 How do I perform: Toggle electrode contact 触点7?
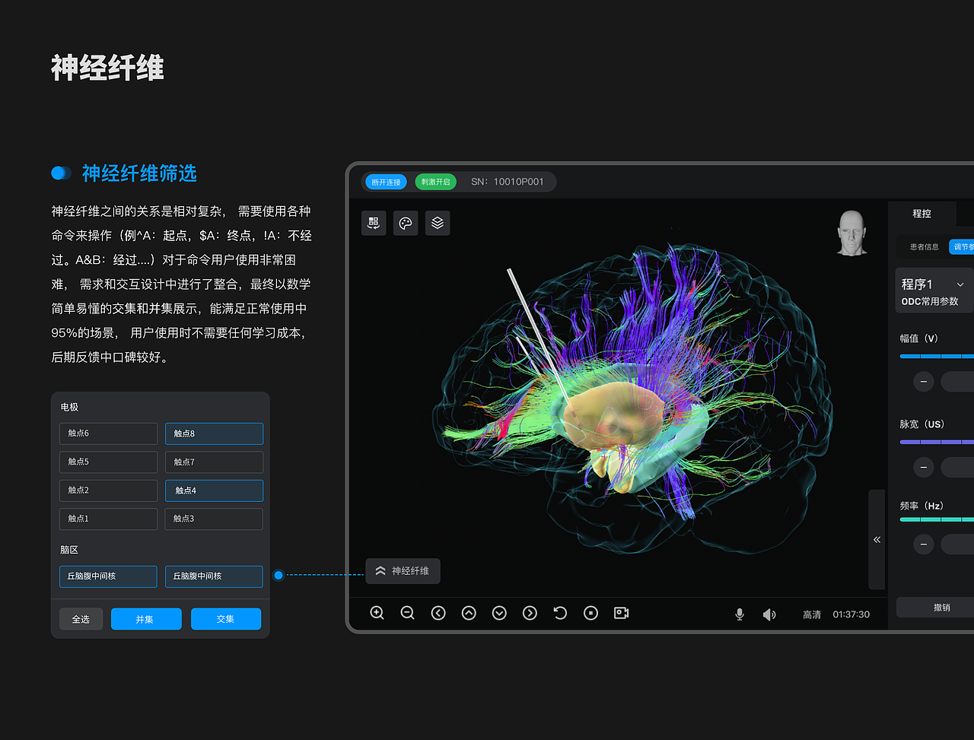click(215, 462)
